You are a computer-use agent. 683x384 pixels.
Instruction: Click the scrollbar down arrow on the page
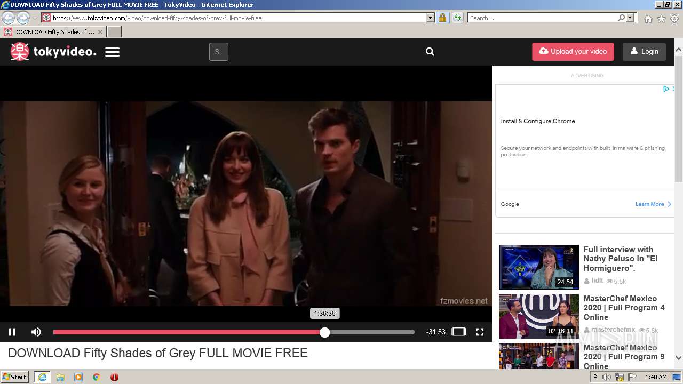click(679, 358)
